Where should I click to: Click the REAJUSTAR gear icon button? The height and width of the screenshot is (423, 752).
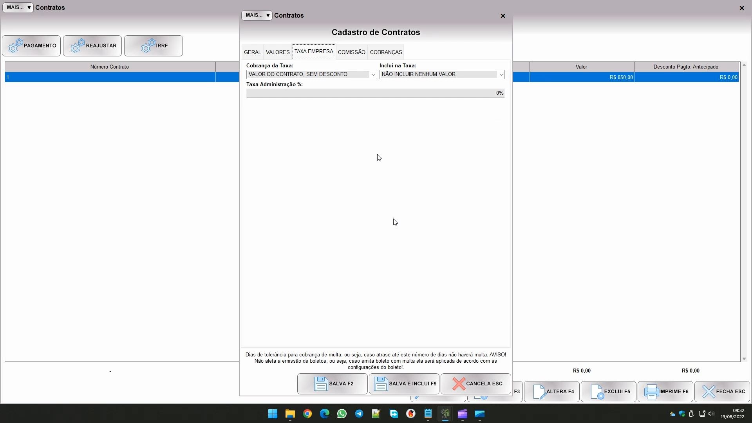pyautogui.click(x=78, y=46)
